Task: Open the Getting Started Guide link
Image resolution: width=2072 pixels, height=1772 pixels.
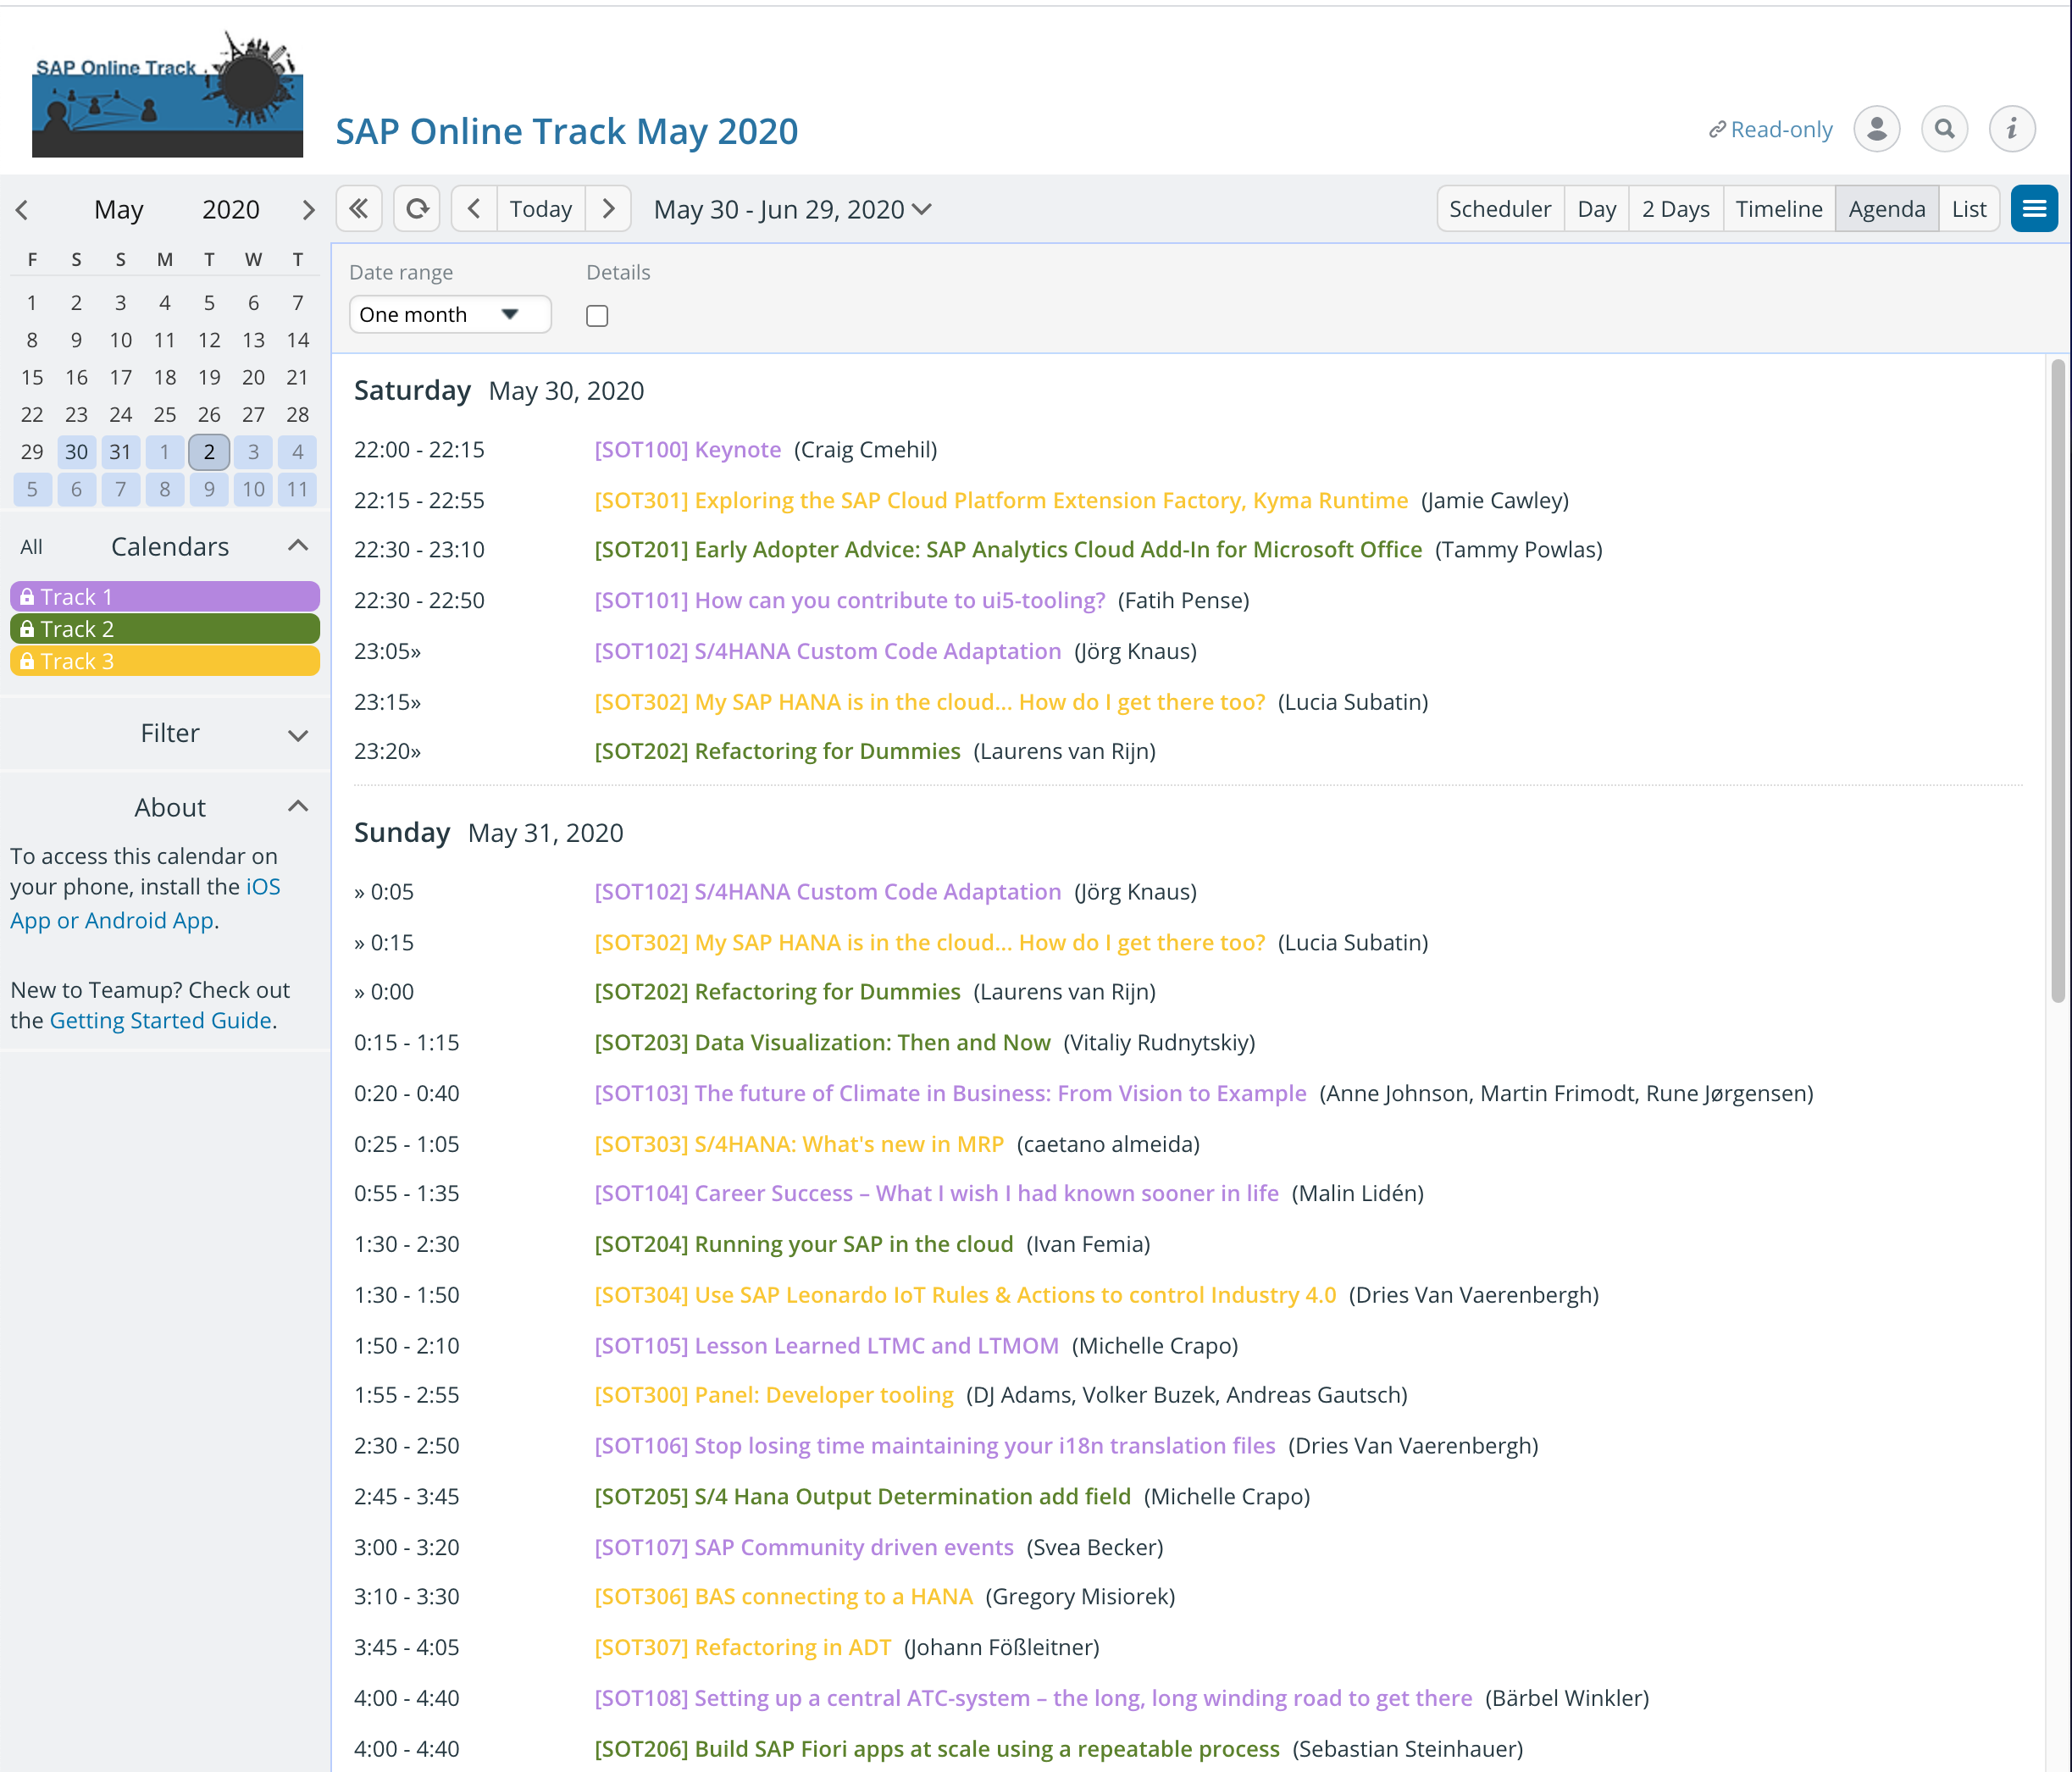Action: (161, 1020)
